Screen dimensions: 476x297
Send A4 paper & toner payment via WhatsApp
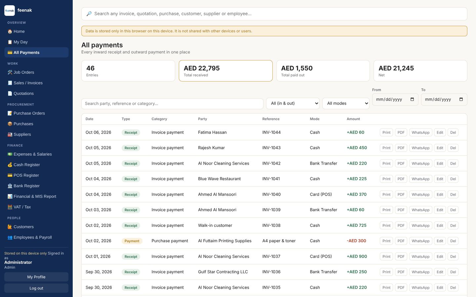coord(420,241)
